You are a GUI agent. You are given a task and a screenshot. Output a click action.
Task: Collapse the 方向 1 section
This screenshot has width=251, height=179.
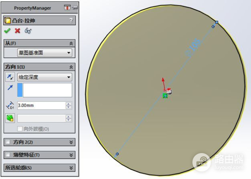(x=71, y=67)
